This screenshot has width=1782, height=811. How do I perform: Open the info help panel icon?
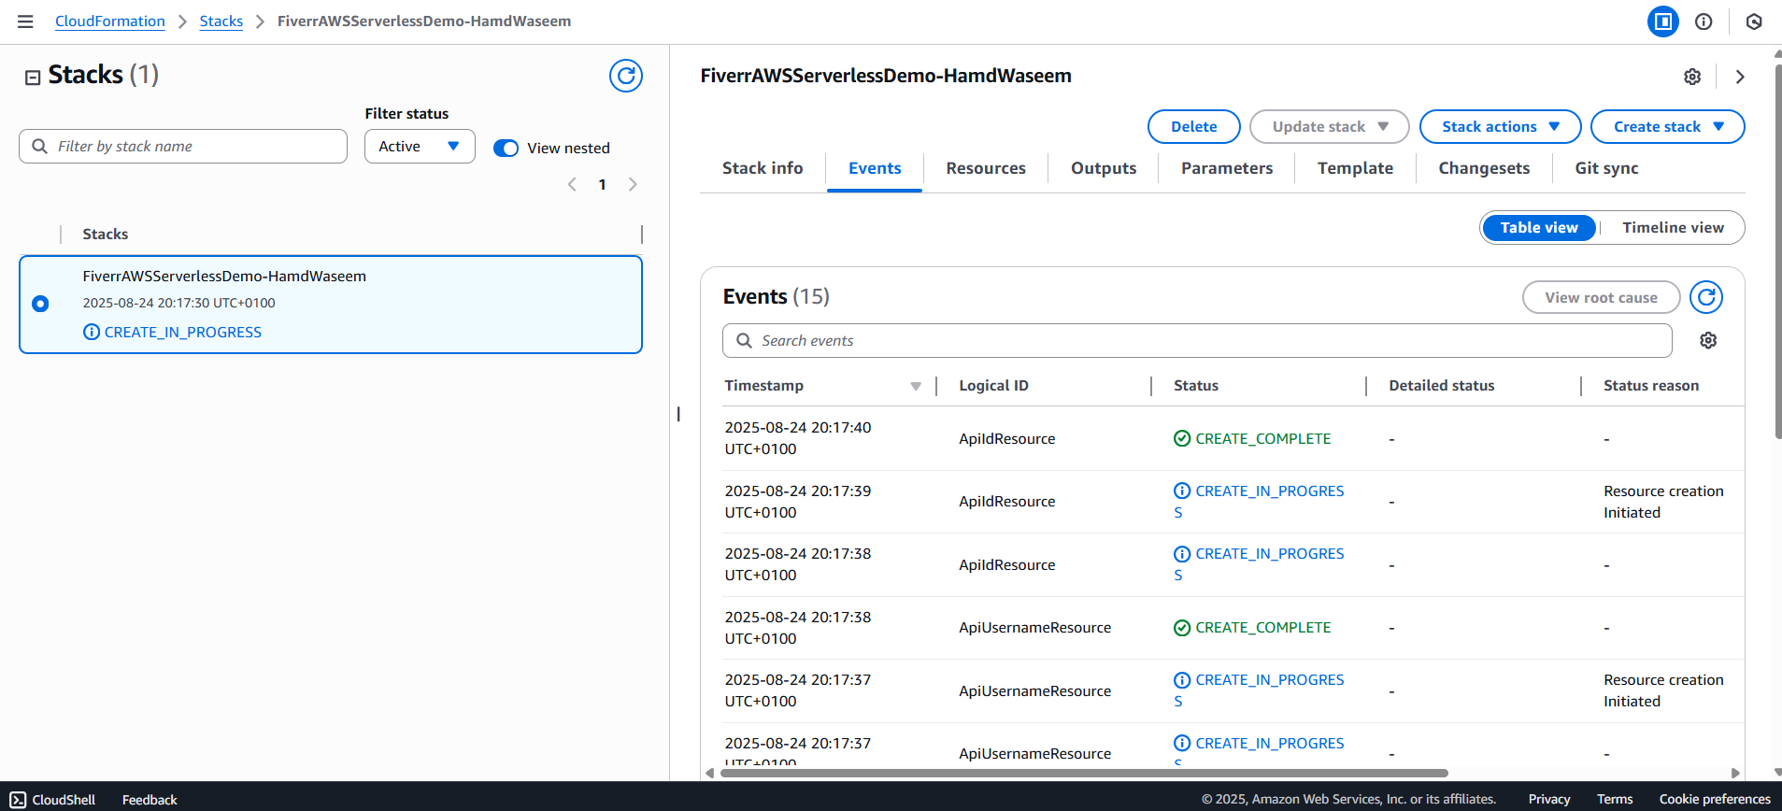click(x=1704, y=21)
